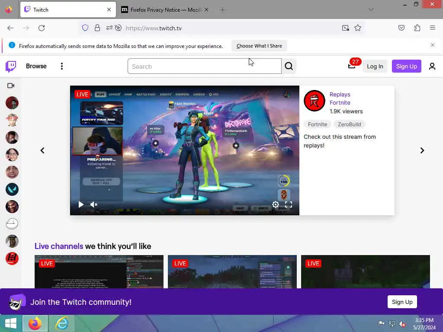Select the ZeroBuild tag
This screenshot has width=443, height=332.
click(x=349, y=124)
